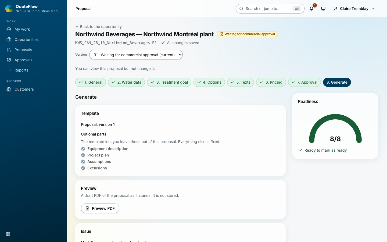Viewport: 387px width, 242px height.
Task: Go to step 1. General
Action: click(91, 82)
